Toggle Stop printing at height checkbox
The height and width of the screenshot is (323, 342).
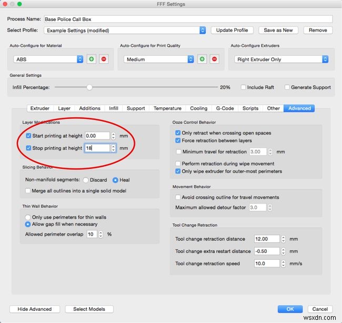[28, 148]
